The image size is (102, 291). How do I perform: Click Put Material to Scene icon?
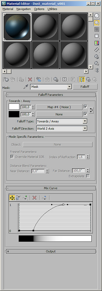(13, 80)
